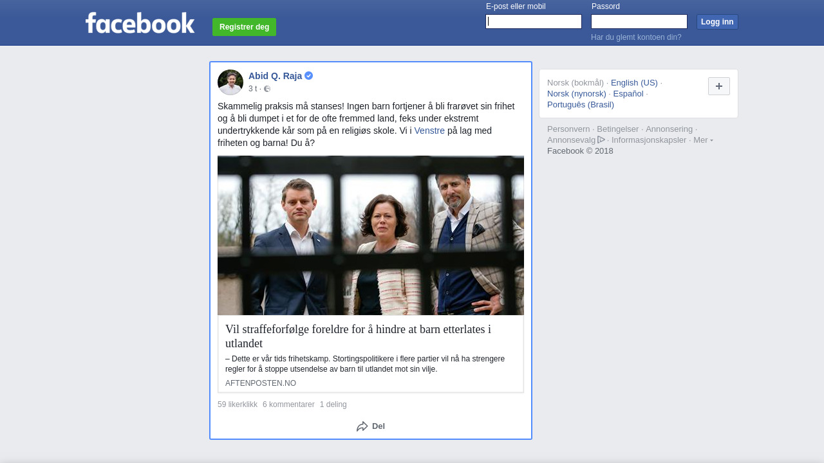Screen dimensions: 824x463
Task: Click the Registrer deg button
Action: coord(244,27)
